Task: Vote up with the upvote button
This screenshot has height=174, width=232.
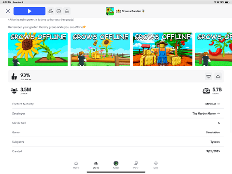Action: tap(218, 76)
